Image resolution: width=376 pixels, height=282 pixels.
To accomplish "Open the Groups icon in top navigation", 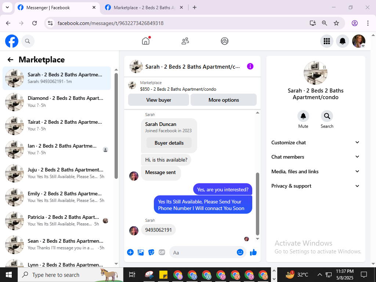I will click(224, 41).
